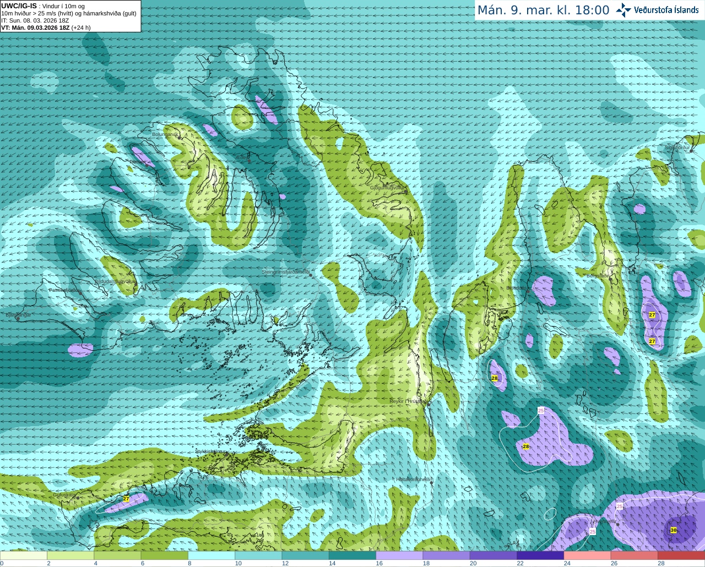Select the 16–18 m/s lavender legend swatch
This screenshot has width=705, height=567.
pos(399,555)
